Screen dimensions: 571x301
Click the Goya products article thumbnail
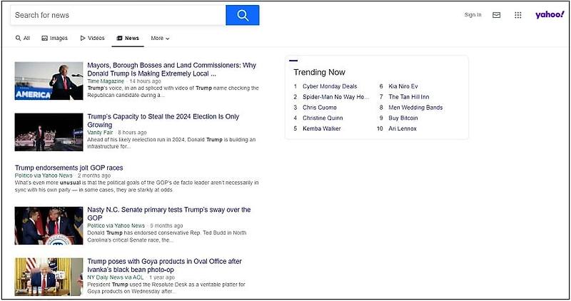(49, 277)
